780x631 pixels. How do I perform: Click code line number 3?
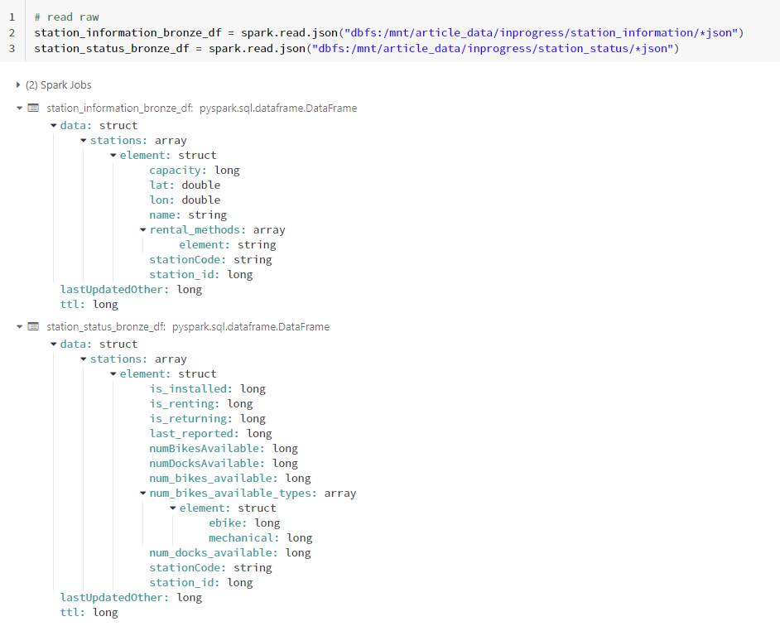12,49
